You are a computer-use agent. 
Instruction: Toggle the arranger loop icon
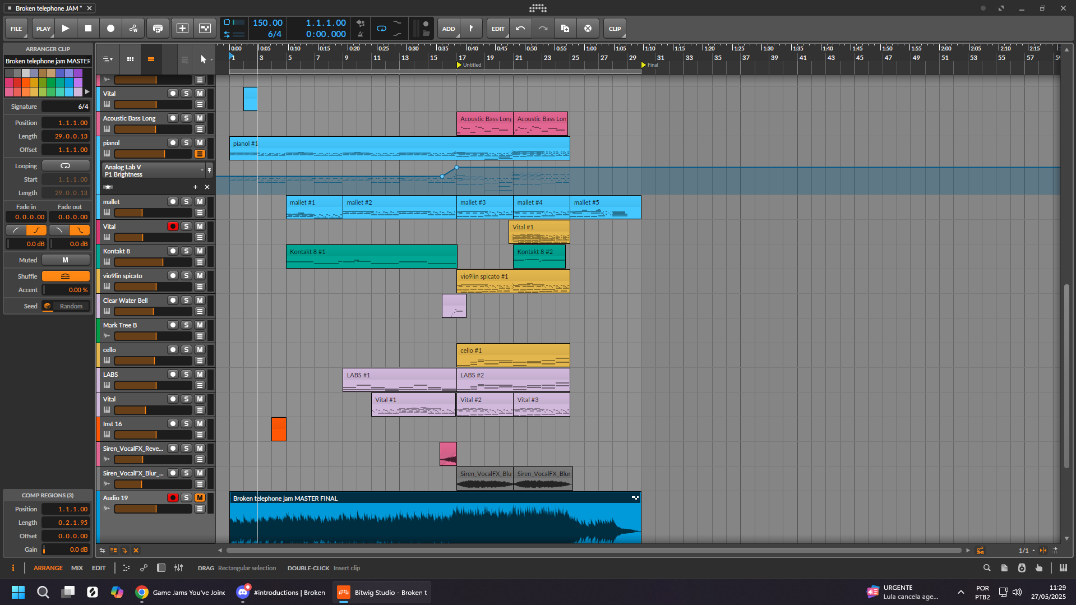[x=382, y=28]
